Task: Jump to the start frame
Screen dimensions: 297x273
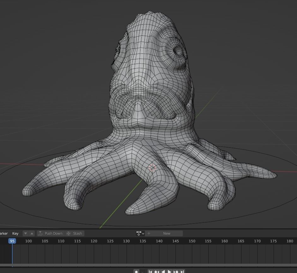Action: 151,271
